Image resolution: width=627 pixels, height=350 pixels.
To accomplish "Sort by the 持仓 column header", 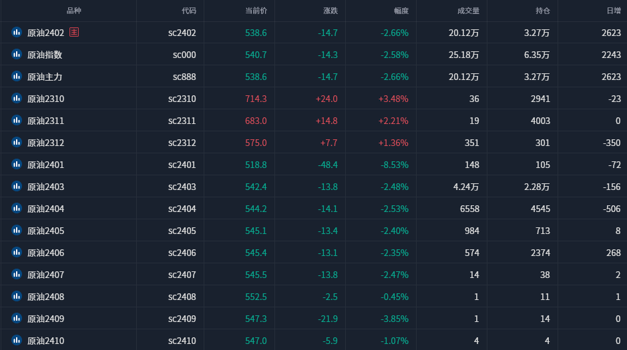I will click(x=542, y=11).
